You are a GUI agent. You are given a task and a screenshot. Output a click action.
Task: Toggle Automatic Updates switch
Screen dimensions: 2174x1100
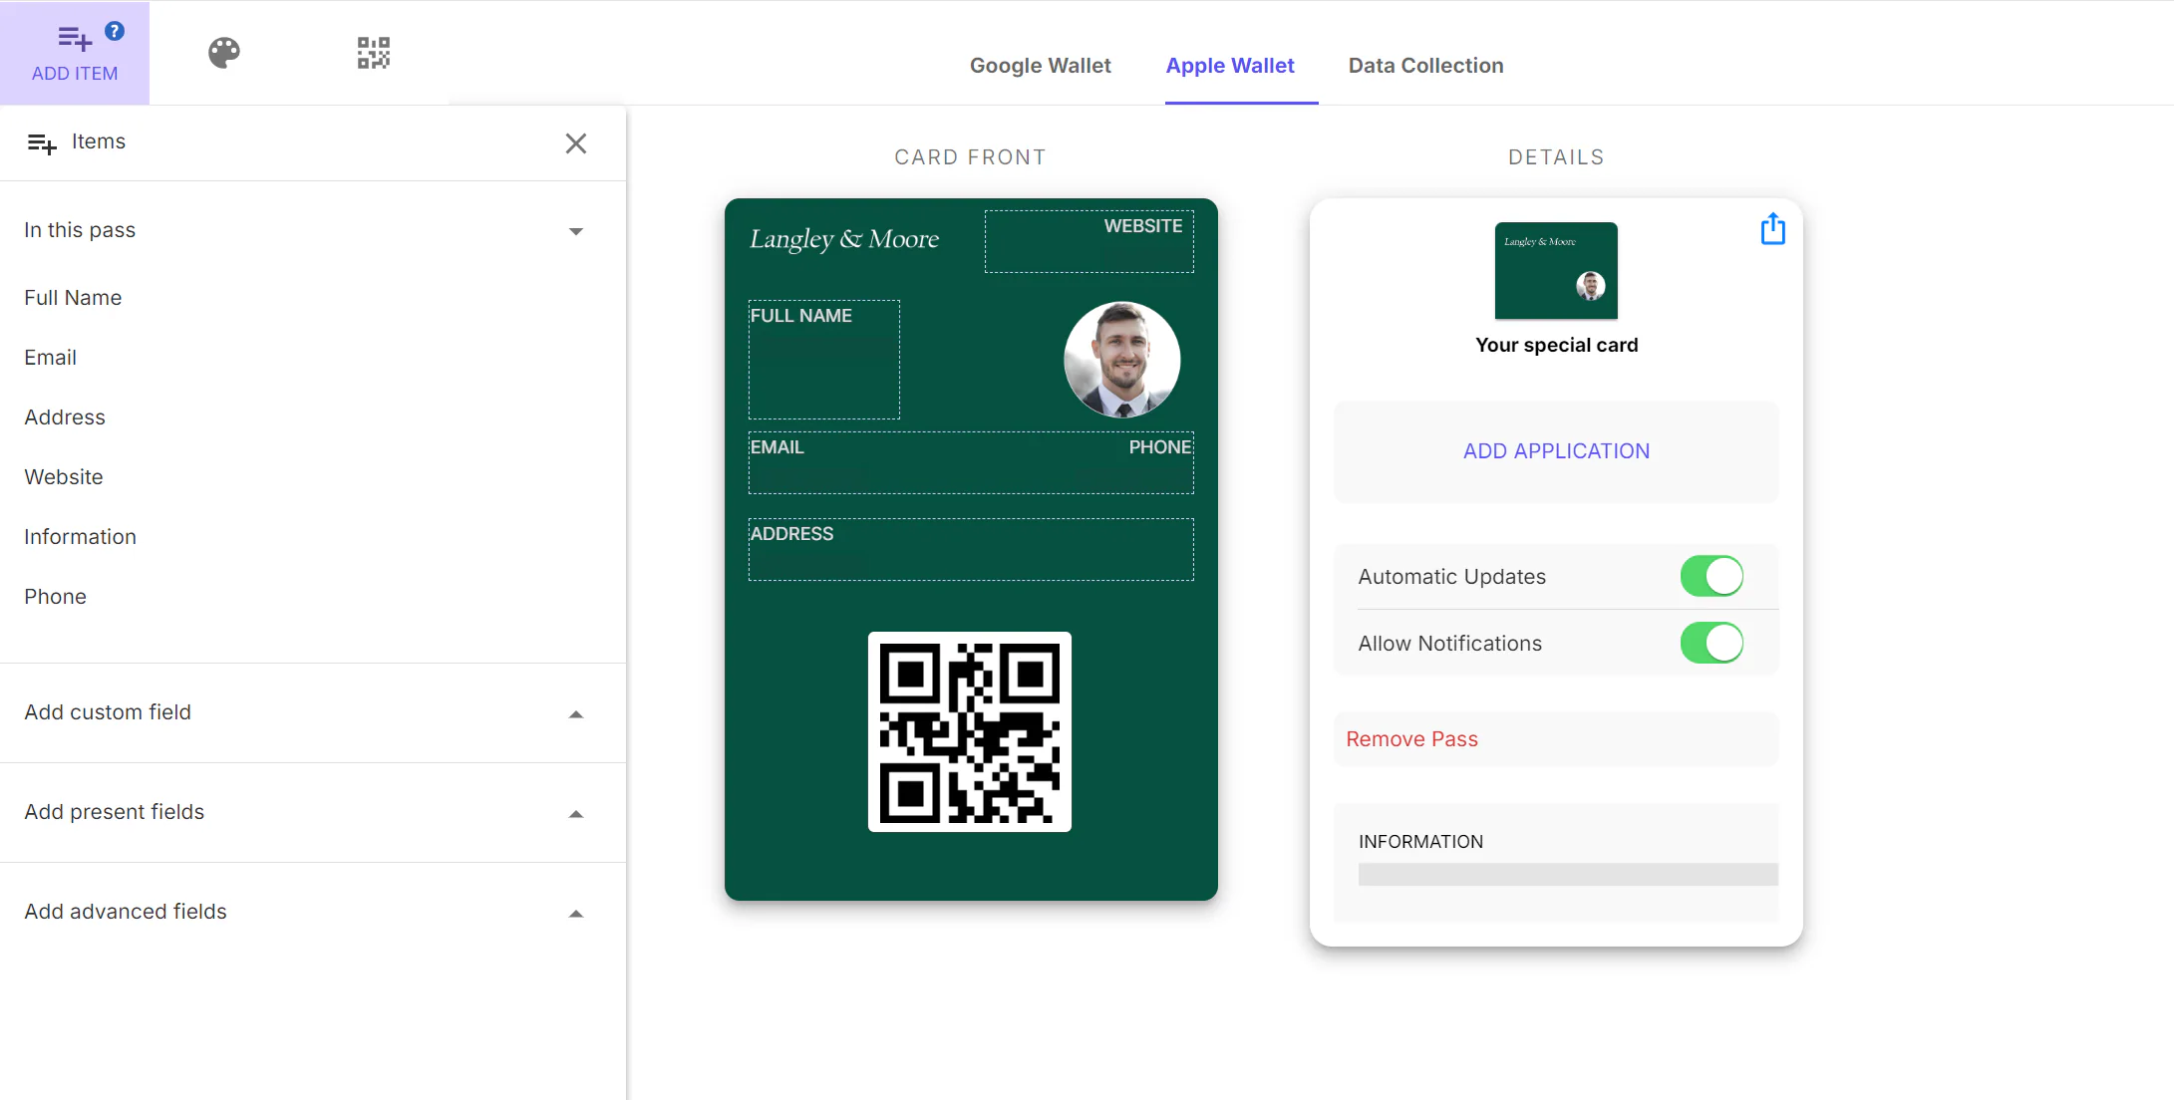(x=1711, y=576)
